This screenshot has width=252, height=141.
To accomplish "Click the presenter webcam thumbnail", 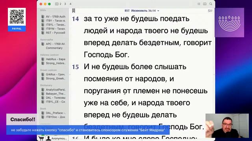I will [x=227, y=126].
